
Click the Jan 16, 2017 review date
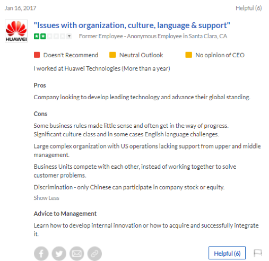(x=20, y=8)
